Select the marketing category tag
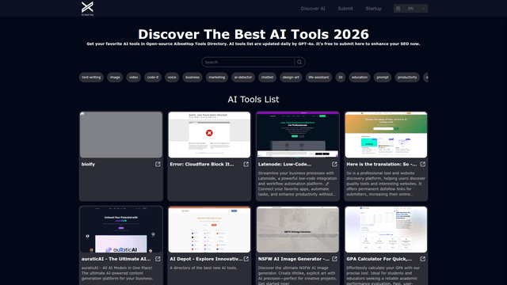507x285 pixels. click(216, 78)
